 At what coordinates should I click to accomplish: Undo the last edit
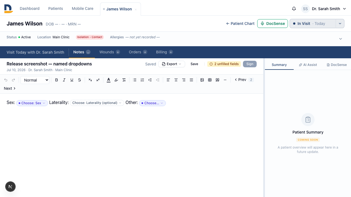click(6, 80)
